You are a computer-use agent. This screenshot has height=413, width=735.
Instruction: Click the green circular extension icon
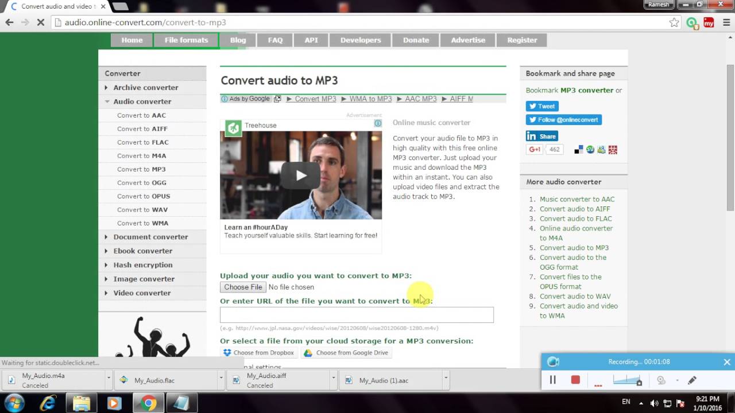coord(692,23)
